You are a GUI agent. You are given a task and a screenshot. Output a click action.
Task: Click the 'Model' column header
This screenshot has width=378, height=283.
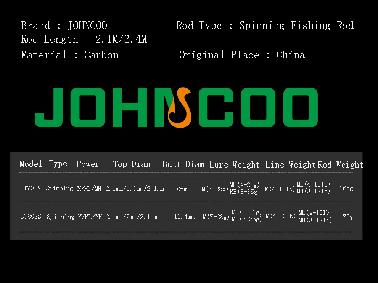click(x=31, y=164)
